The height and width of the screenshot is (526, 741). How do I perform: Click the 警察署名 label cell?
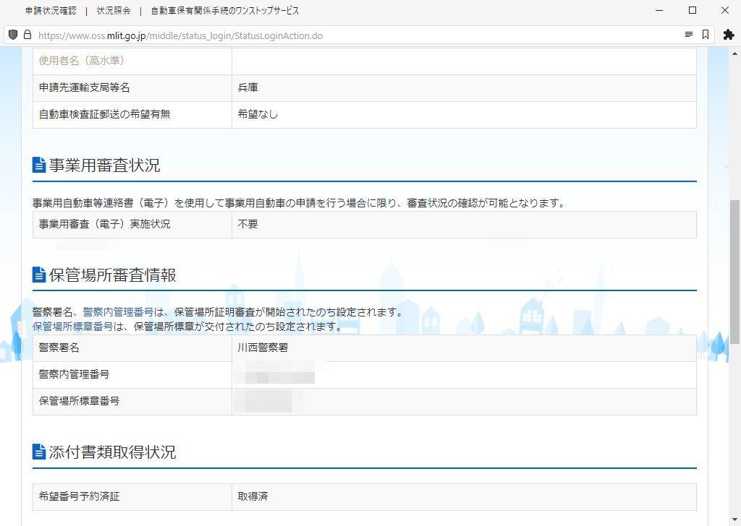[132, 348]
